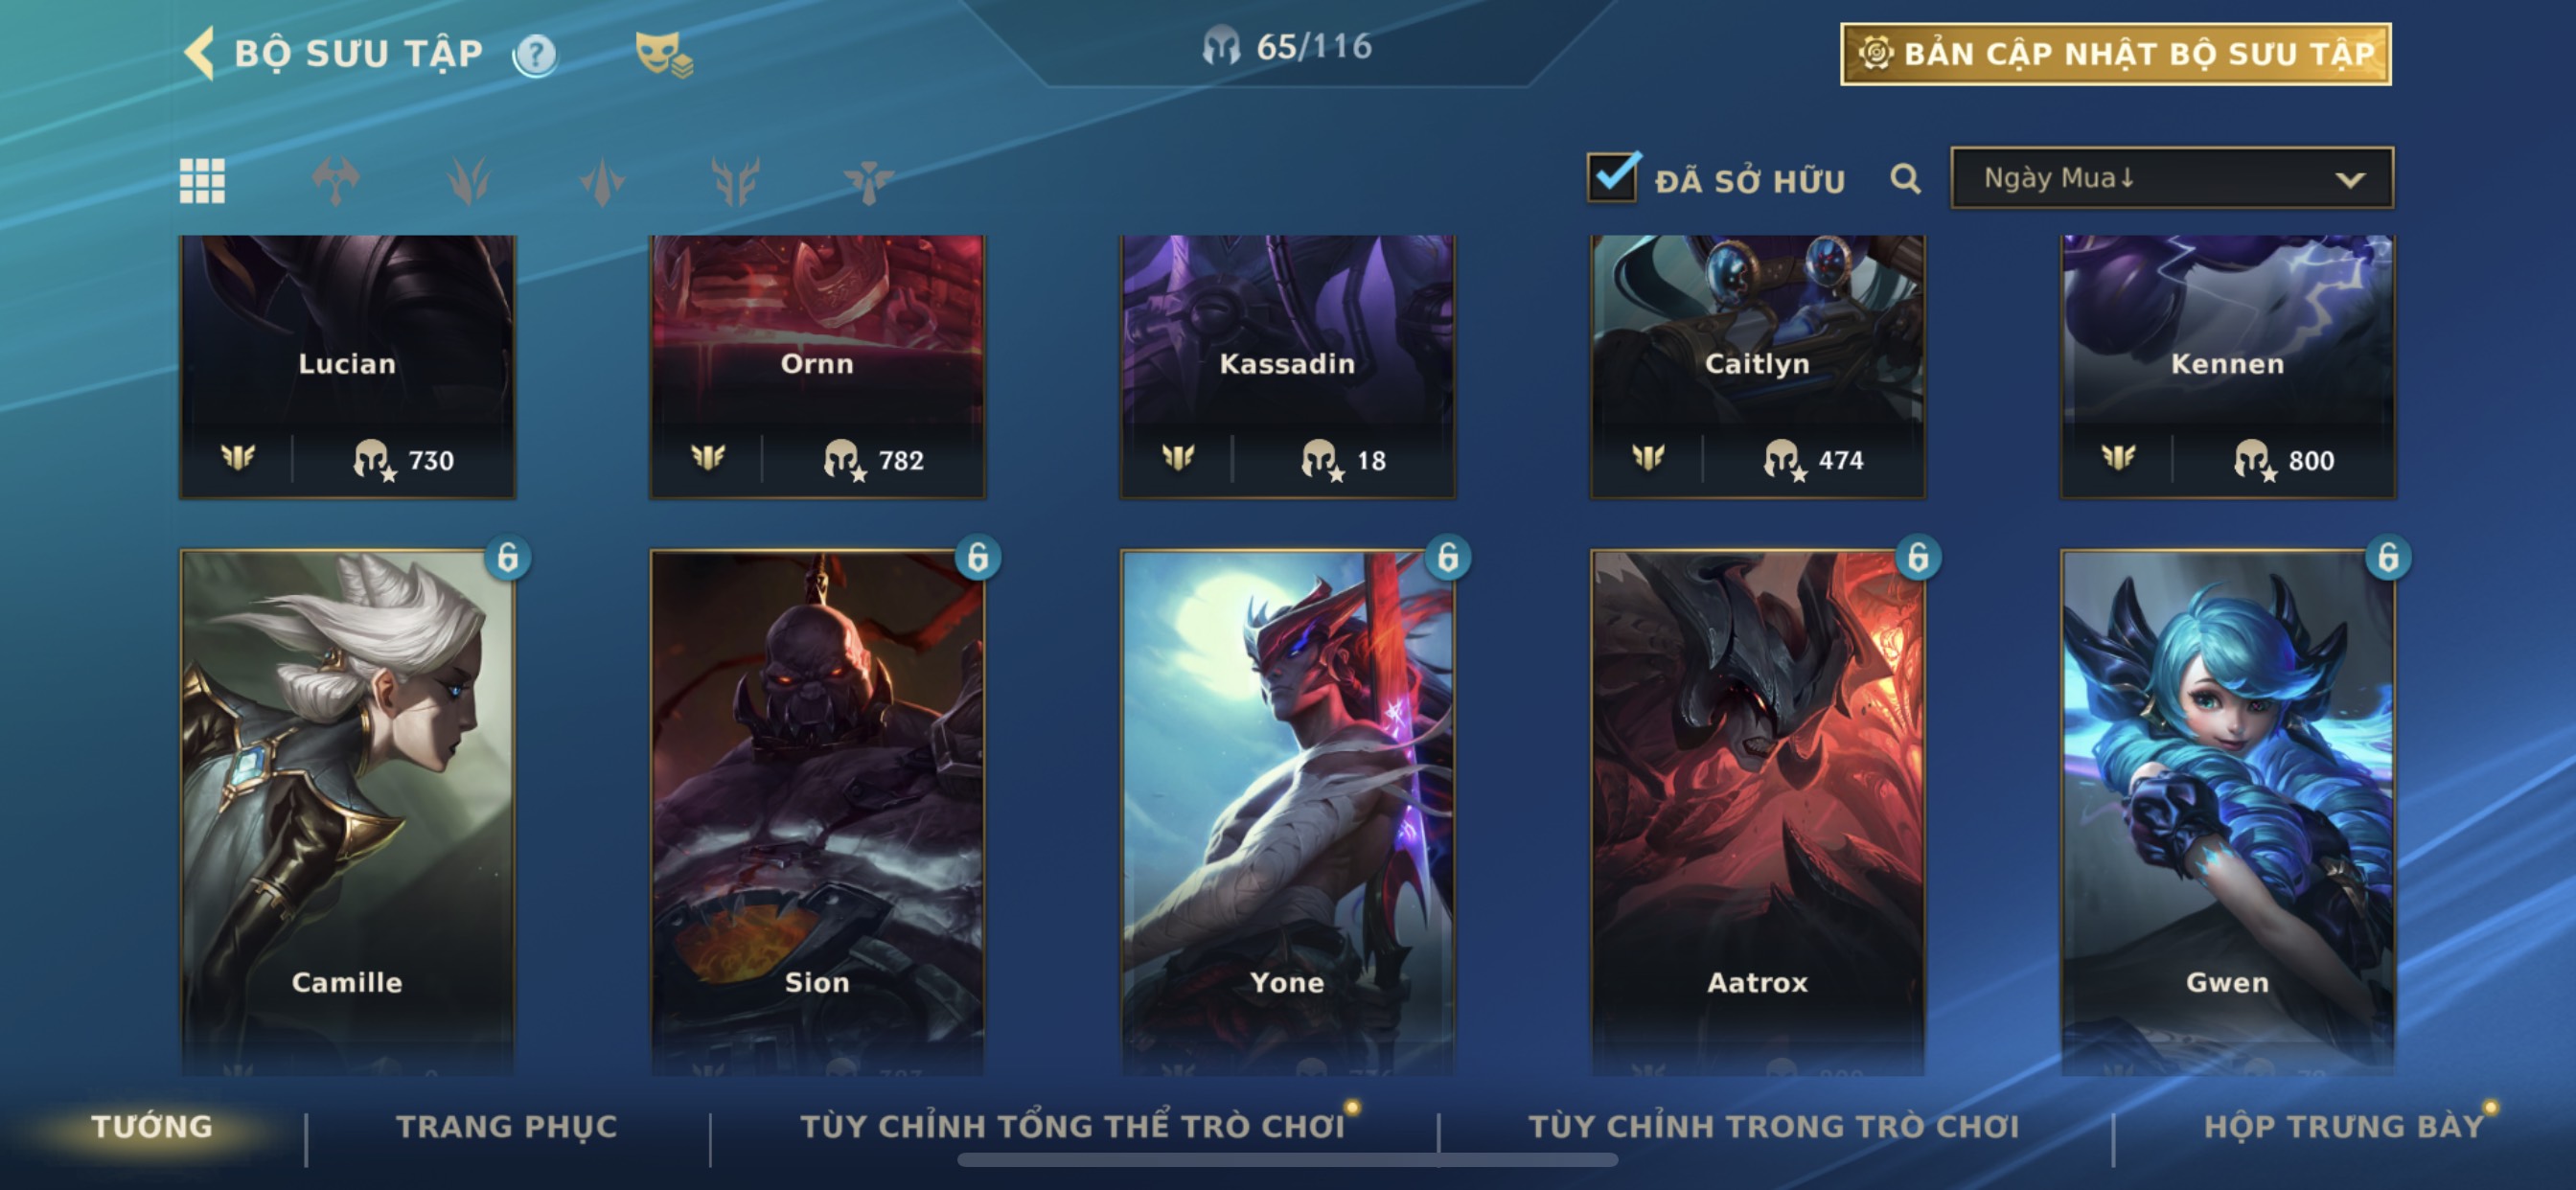Uncheck the Đã Sở Hữu checkbox
Screen dimensions: 2576x1190
1612,178
